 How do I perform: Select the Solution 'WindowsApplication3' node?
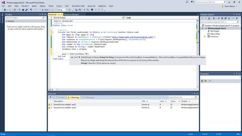coord(221,26)
